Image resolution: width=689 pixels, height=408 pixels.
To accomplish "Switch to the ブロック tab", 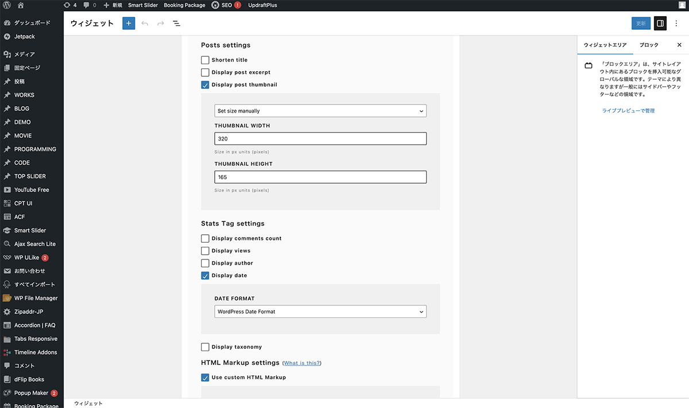I will click(649, 45).
